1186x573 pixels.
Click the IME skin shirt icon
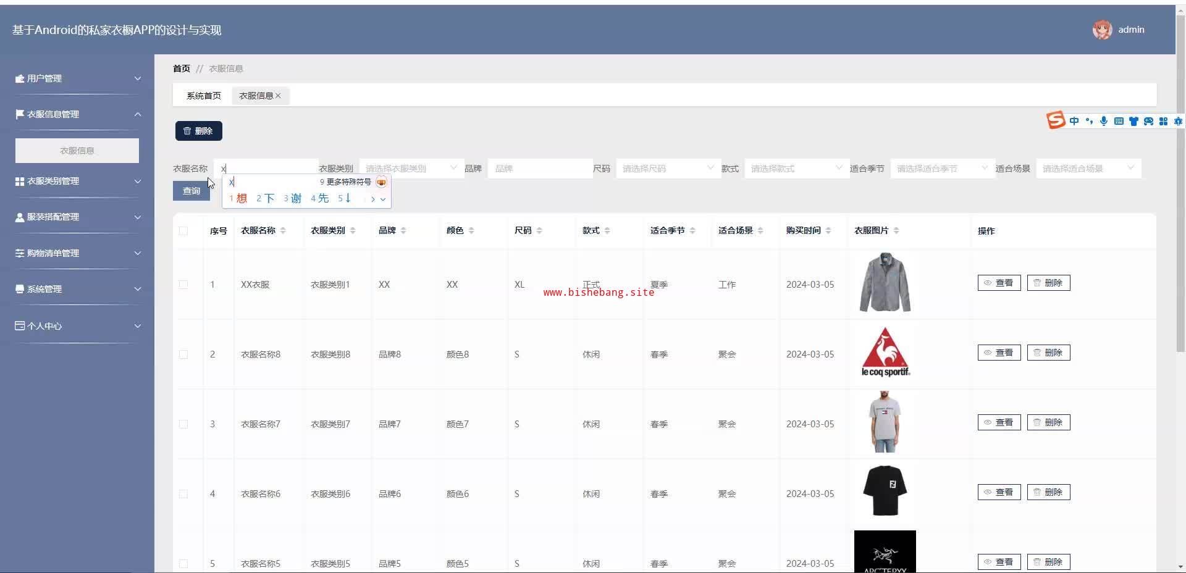(x=1133, y=121)
